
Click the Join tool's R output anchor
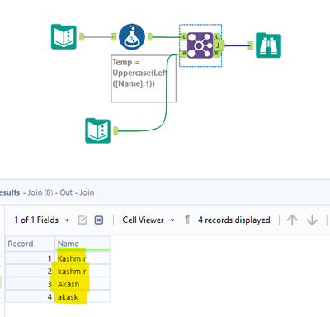pyautogui.click(x=217, y=54)
